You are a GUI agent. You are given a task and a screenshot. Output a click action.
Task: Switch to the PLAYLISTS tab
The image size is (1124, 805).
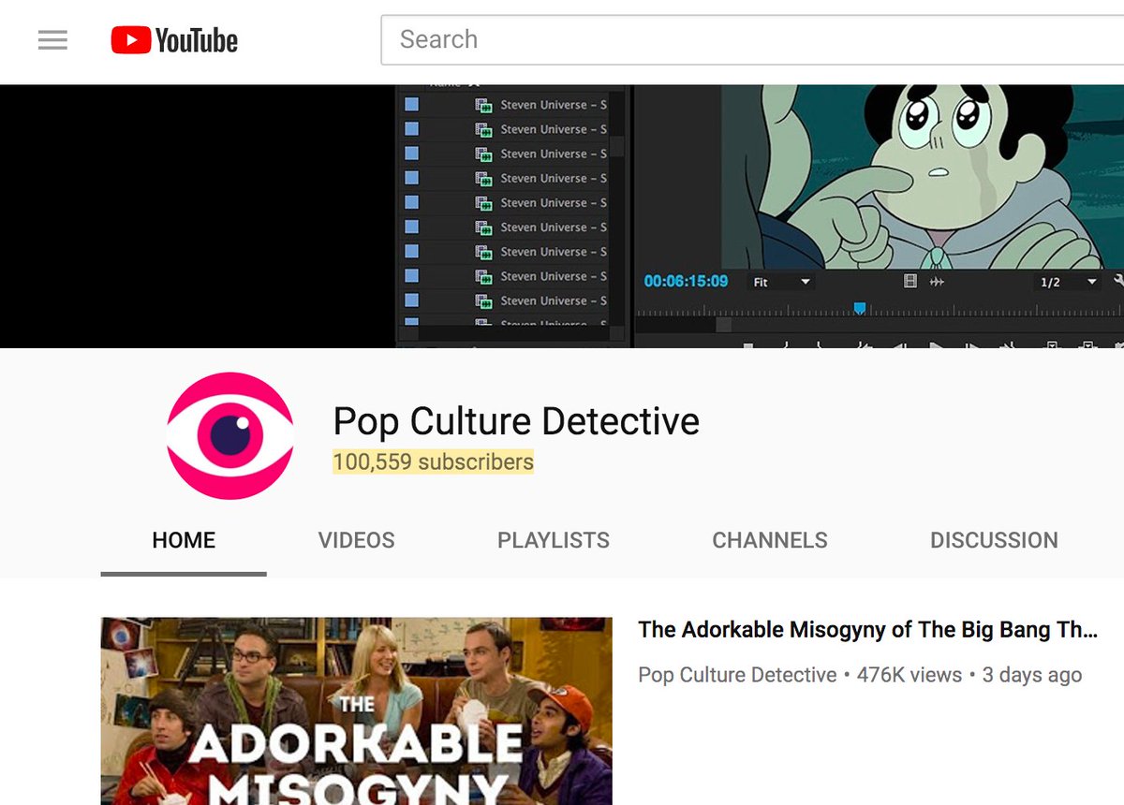click(554, 540)
